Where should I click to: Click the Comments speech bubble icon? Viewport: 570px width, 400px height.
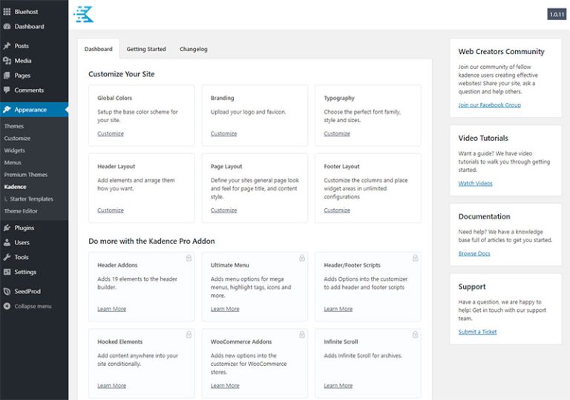click(x=7, y=90)
